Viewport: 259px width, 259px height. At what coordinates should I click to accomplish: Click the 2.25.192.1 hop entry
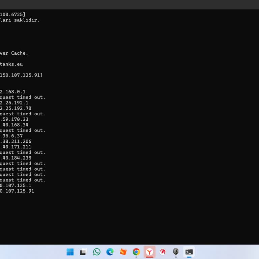14,103
